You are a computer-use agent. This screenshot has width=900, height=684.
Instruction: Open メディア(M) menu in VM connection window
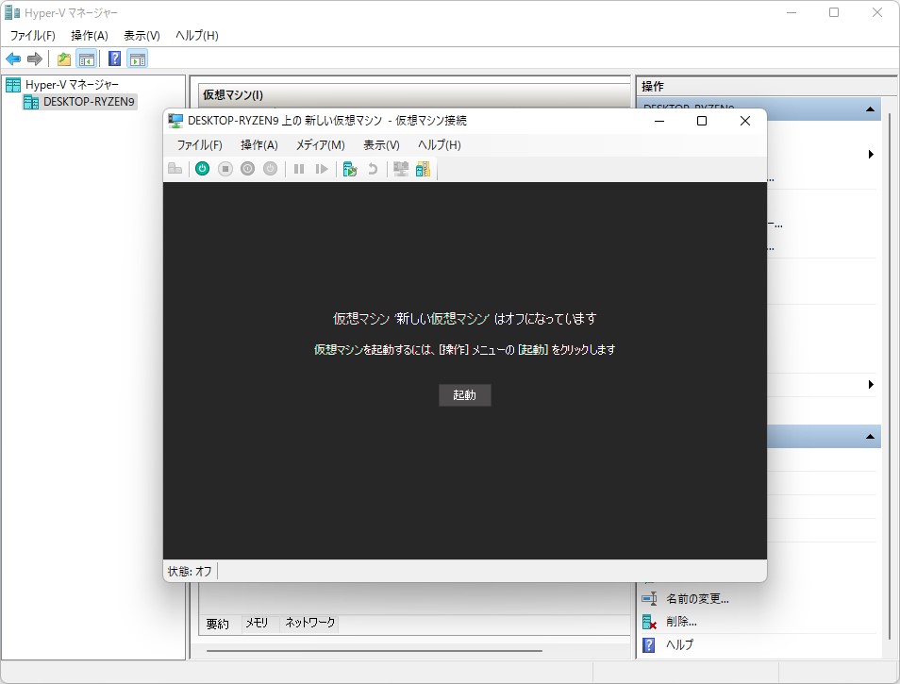pos(320,145)
